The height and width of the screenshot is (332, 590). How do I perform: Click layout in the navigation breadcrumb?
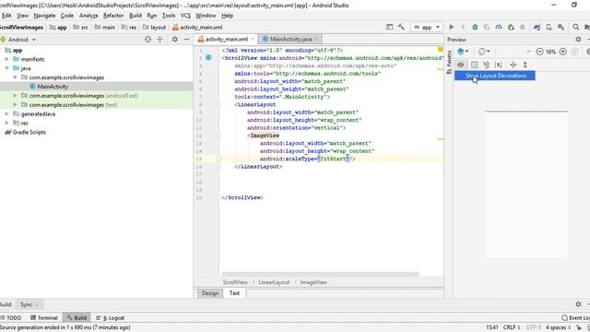point(155,27)
